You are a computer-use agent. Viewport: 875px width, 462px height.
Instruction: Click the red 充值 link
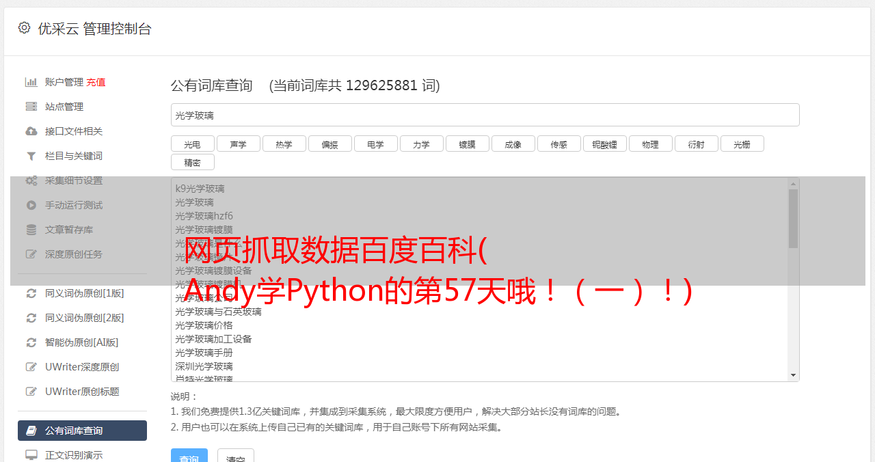(96, 82)
